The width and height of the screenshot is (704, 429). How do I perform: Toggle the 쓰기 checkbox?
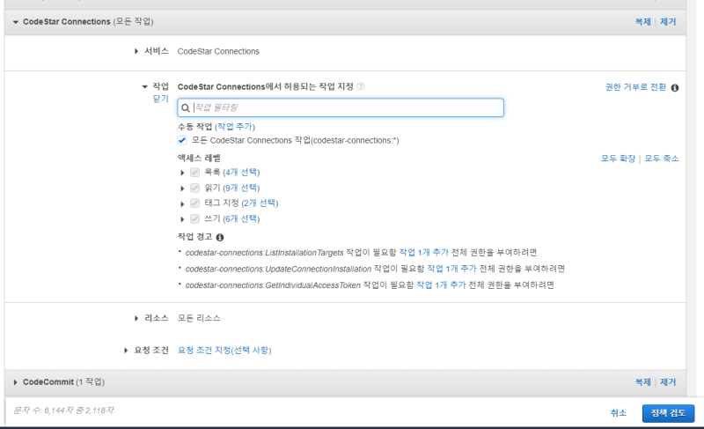click(194, 218)
